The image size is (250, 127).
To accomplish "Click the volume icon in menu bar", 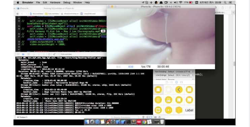I will tap(176, 3).
